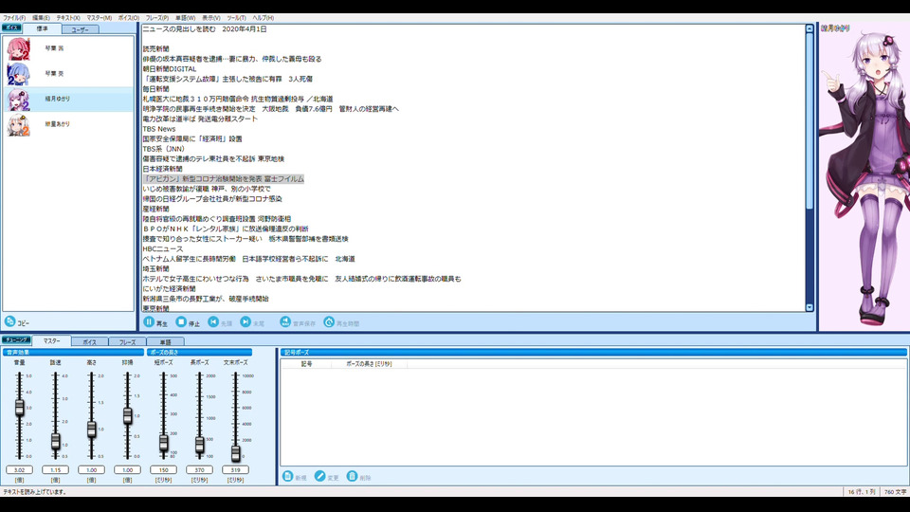The width and height of the screenshot is (910, 512).
Task: Click the 音量 volume slider handle
Action: [20, 408]
